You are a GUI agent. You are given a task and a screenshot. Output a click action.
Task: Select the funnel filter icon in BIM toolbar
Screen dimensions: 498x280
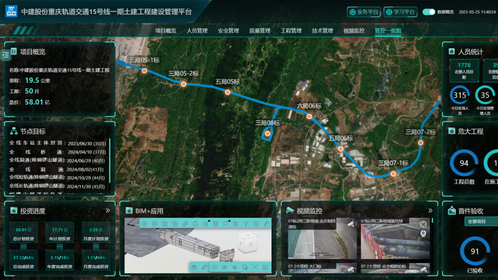[x=246, y=224]
